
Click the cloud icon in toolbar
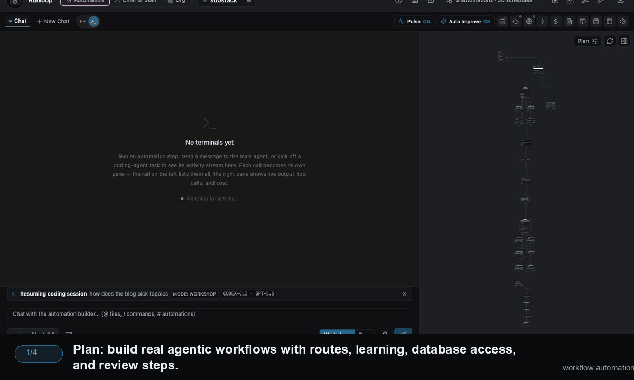[x=516, y=22]
